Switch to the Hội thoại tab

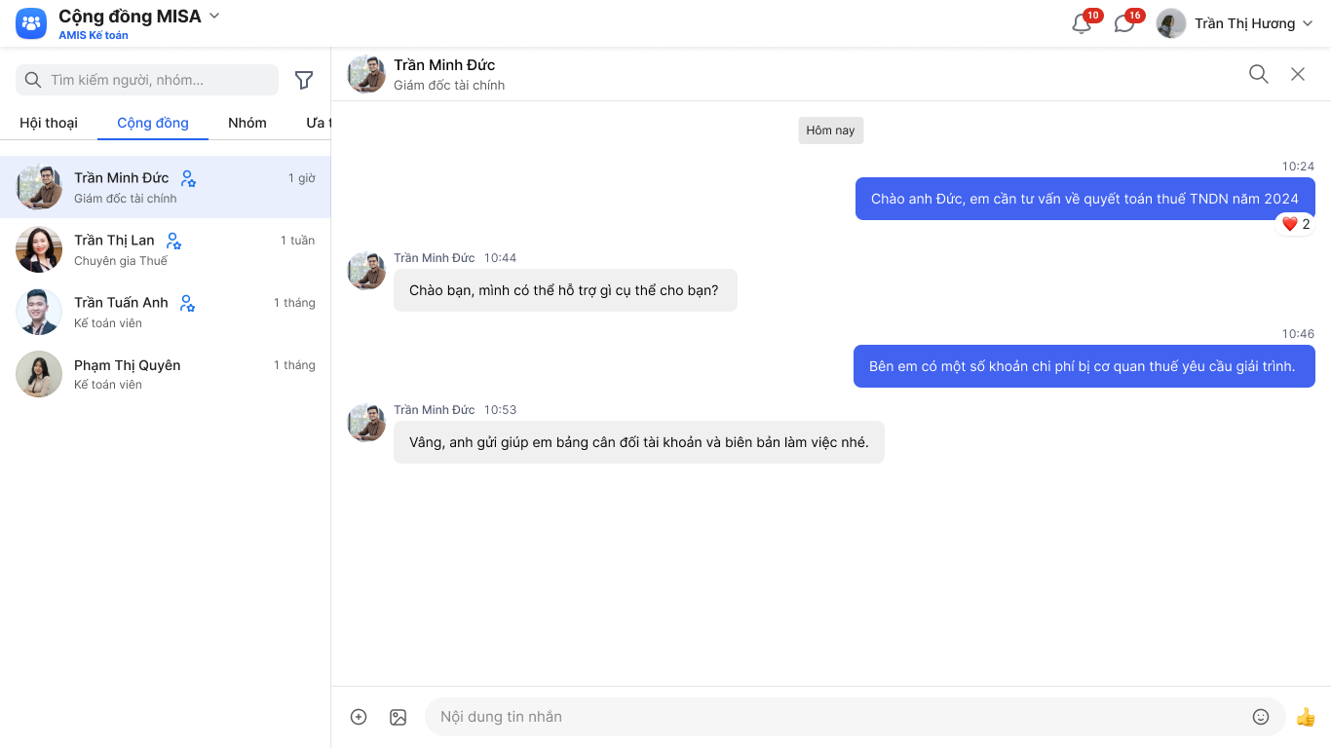(x=49, y=123)
